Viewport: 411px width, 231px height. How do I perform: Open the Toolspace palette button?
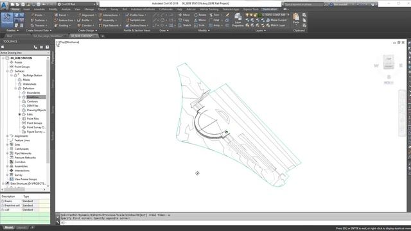[7, 19]
